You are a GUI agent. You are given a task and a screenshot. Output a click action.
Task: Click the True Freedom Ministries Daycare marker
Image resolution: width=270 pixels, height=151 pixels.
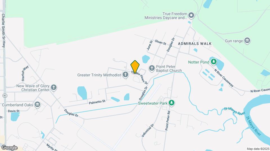click(x=191, y=15)
